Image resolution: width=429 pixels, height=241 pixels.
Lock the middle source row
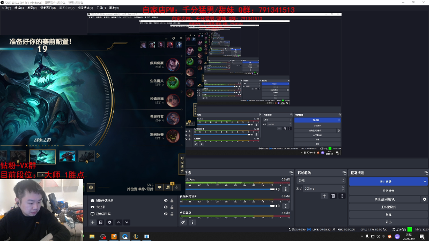[172, 207]
